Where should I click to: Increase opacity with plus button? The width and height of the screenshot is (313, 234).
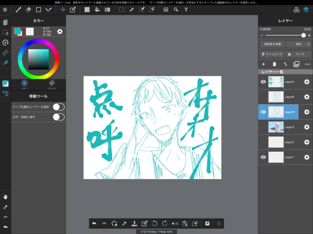pyautogui.click(x=309, y=36)
